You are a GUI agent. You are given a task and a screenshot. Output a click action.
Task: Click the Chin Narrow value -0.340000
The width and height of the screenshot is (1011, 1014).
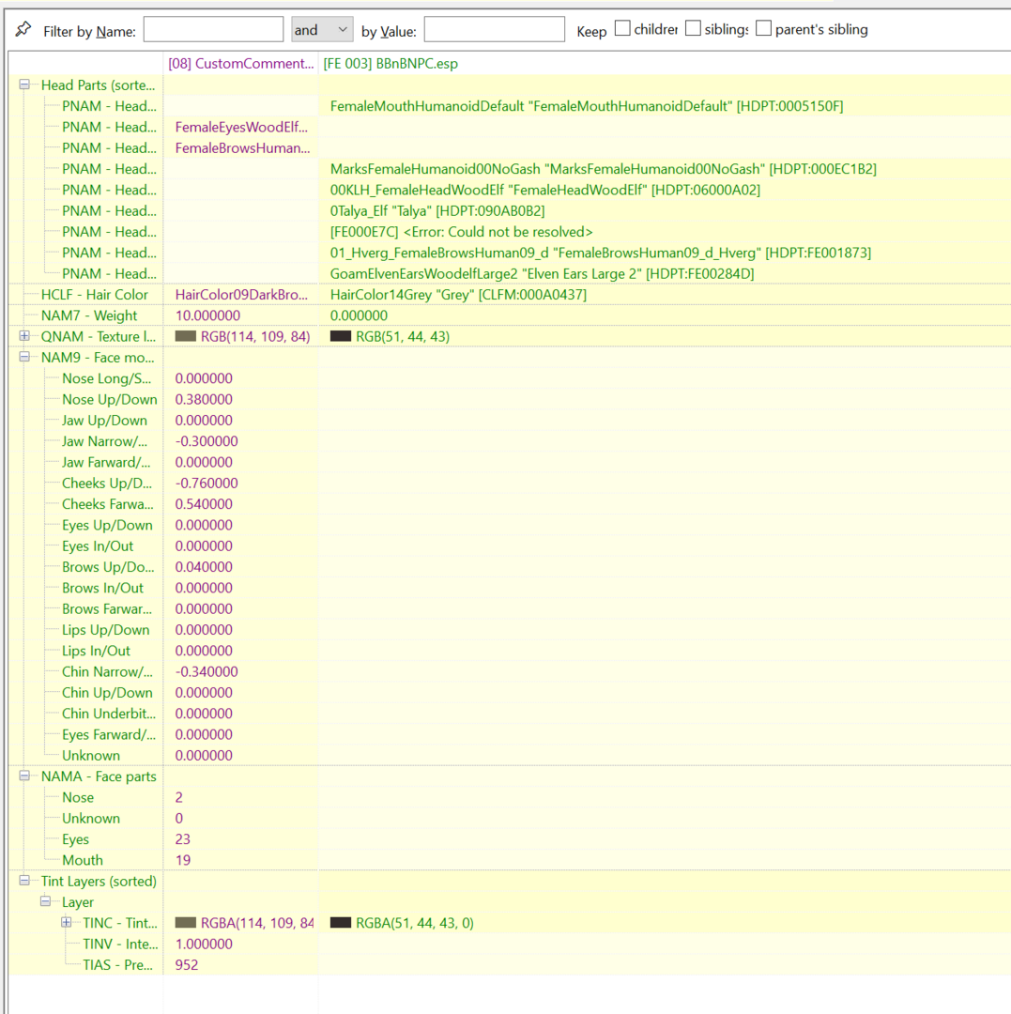pyautogui.click(x=207, y=672)
